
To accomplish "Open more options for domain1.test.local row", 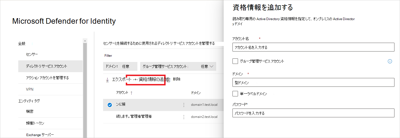I will click(184, 105).
